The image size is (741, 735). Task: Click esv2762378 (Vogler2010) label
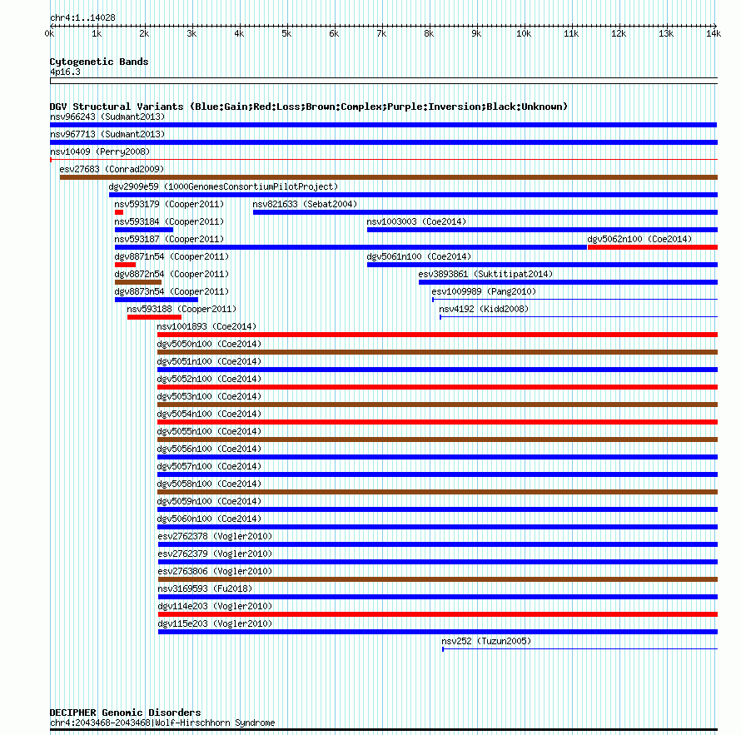pyautogui.click(x=215, y=536)
